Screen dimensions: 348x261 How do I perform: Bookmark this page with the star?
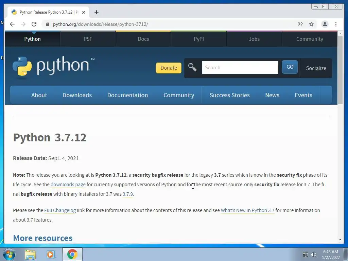(311, 24)
